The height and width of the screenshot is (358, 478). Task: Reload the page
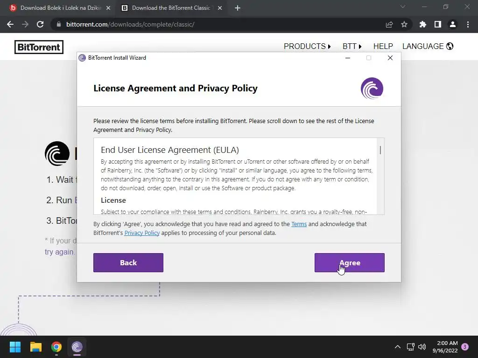tap(40, 24)
